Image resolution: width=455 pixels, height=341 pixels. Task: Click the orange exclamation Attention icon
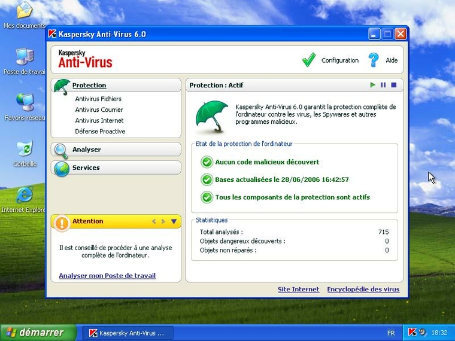click(x=62, y=223)
